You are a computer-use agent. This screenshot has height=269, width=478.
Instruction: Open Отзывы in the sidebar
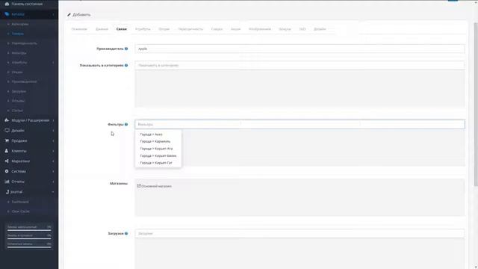(18, 101)
